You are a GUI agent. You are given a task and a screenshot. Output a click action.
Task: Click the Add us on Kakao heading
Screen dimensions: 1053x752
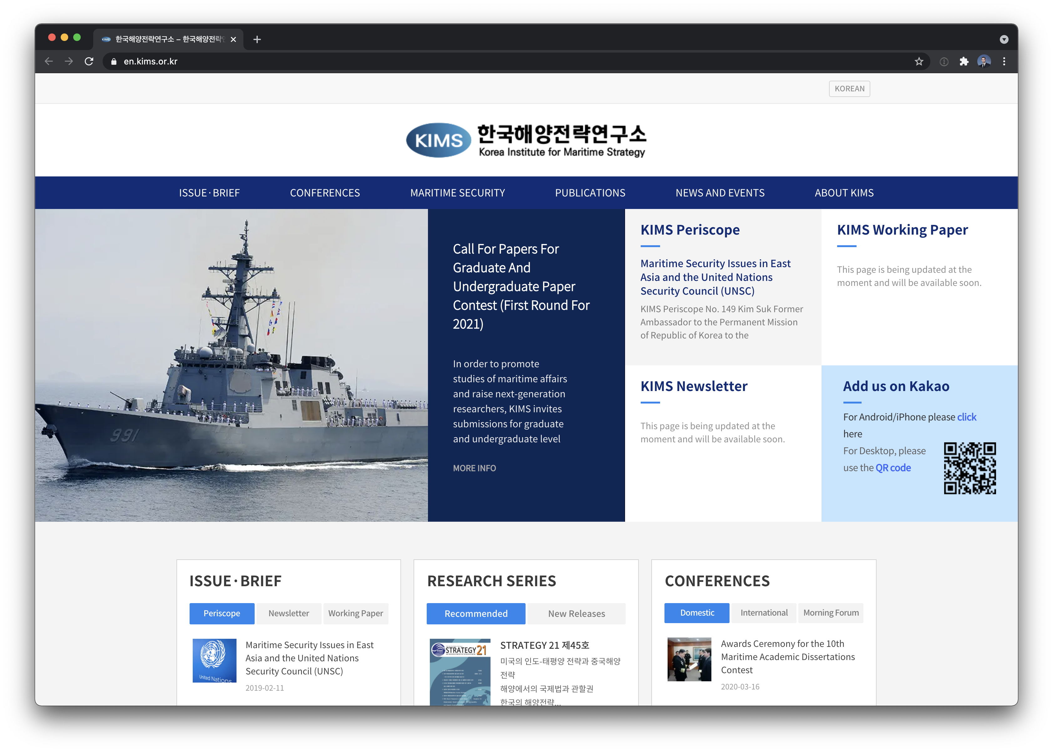click(896, 387)
